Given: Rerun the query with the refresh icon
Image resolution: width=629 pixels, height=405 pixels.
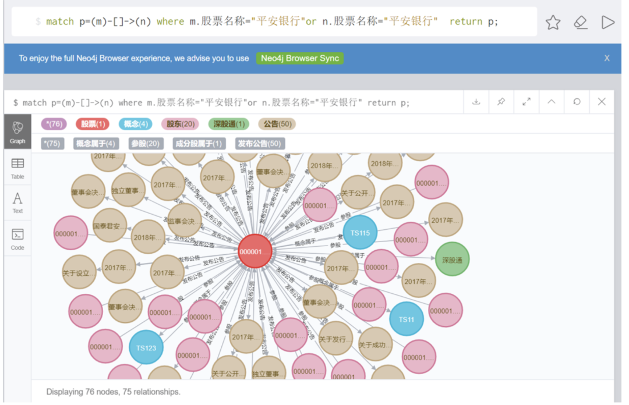Looking at the screenshot, I should tap(577, 102).
